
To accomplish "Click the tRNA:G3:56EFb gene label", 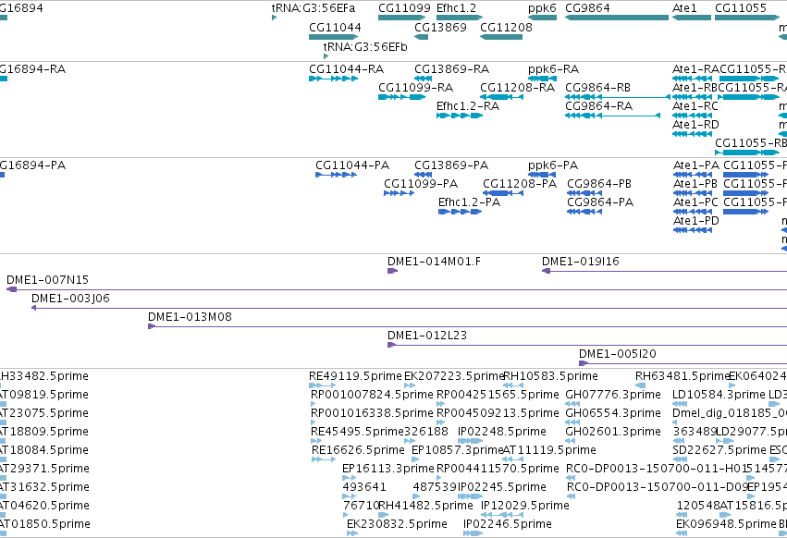I will point(365,46).
